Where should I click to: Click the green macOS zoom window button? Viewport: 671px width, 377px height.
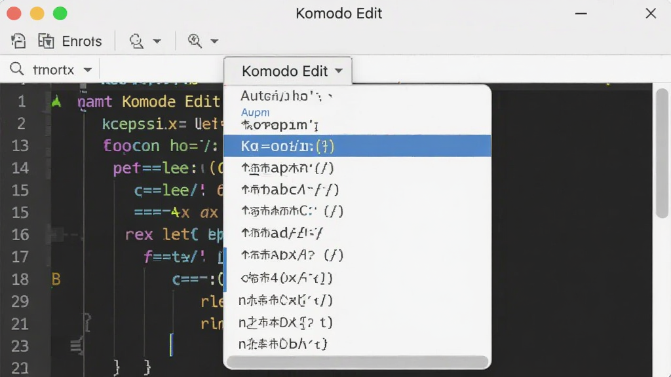point(60,14)
